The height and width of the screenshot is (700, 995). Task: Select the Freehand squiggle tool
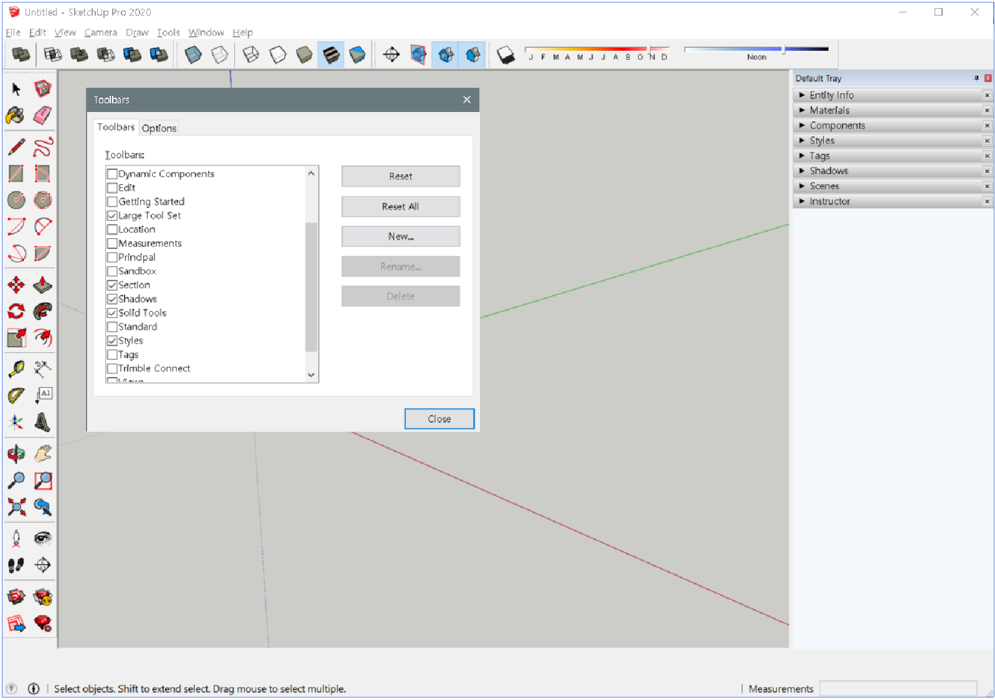tap(42, 147)
